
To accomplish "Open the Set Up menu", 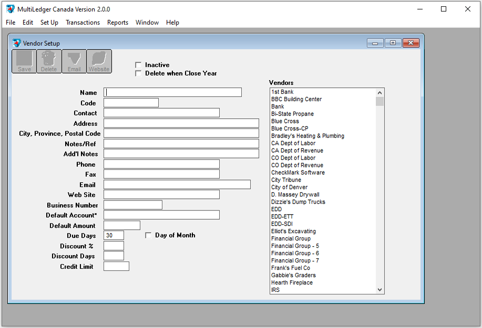I will click(49, 23).
